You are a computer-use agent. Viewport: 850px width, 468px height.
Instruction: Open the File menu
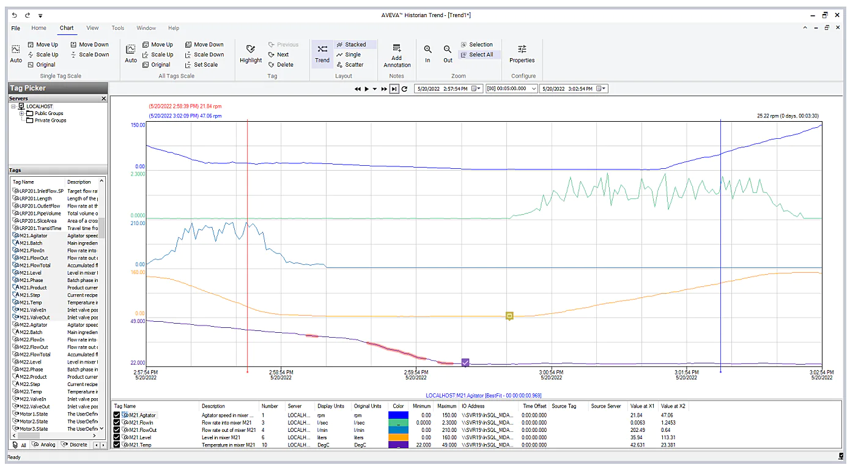point(16,28)
